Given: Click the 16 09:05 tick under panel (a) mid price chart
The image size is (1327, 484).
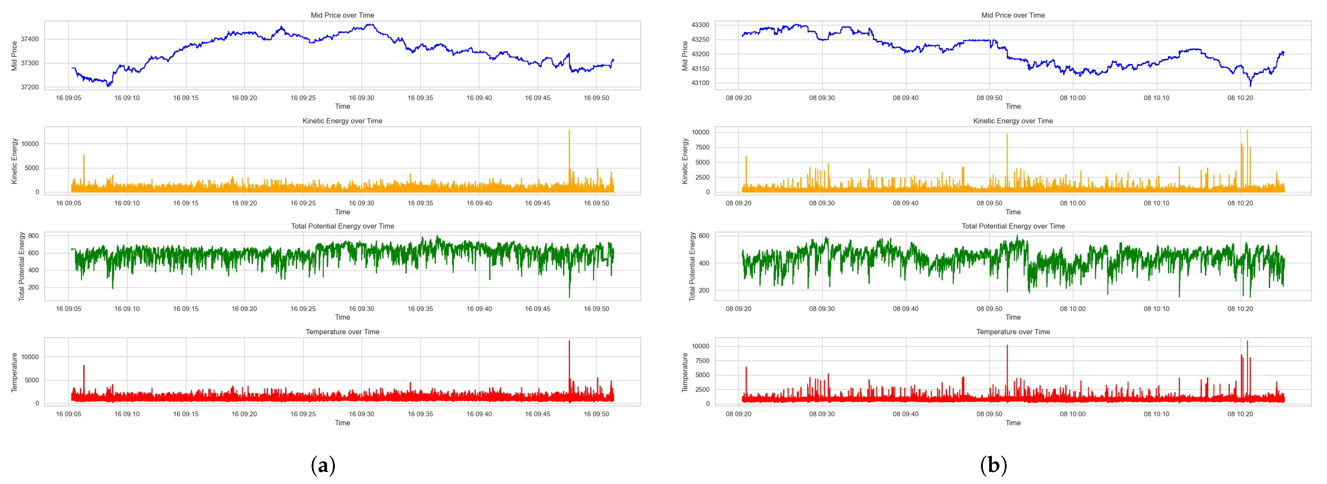Looking at the screenshot, I should pos(68,98).
